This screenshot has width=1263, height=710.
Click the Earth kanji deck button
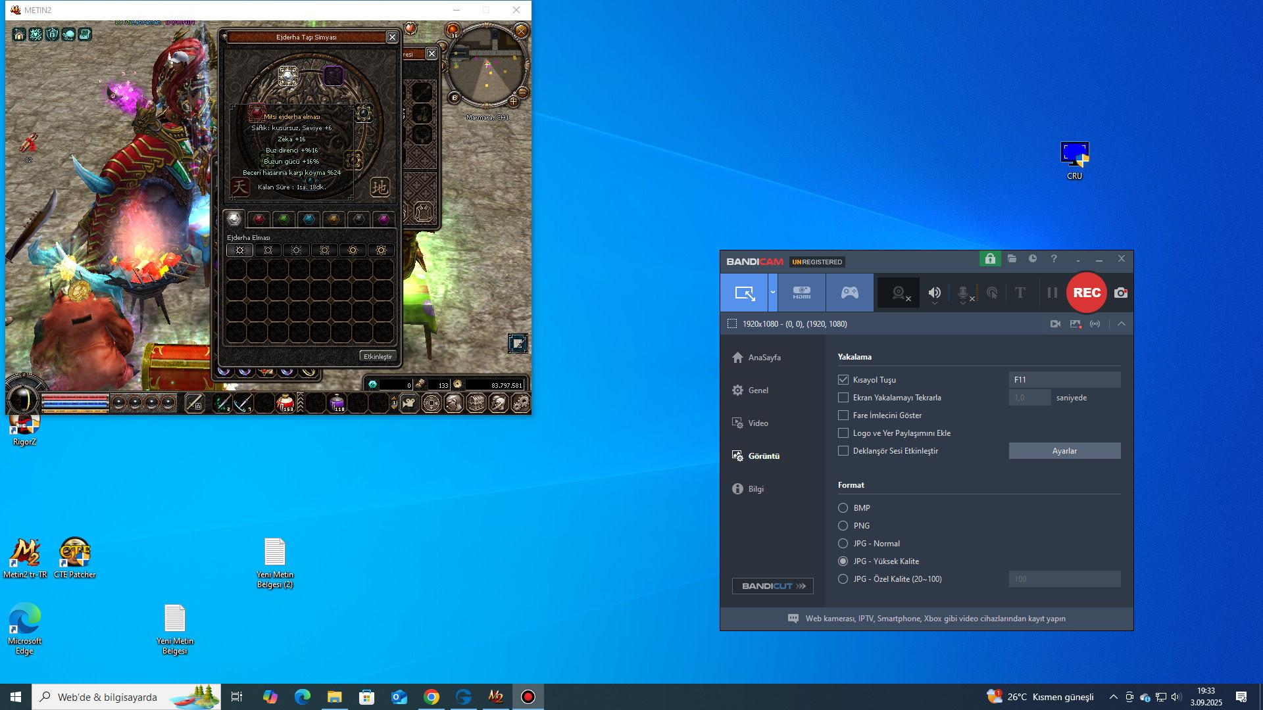380,187
